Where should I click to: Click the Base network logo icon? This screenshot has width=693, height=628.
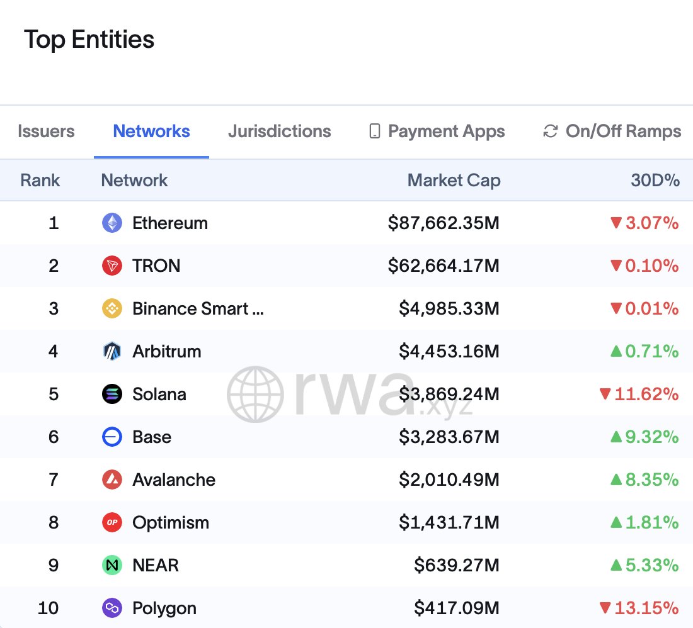(112, 437)
